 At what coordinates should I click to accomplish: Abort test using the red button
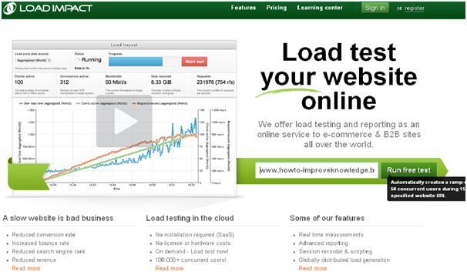(x=194, y=62)
